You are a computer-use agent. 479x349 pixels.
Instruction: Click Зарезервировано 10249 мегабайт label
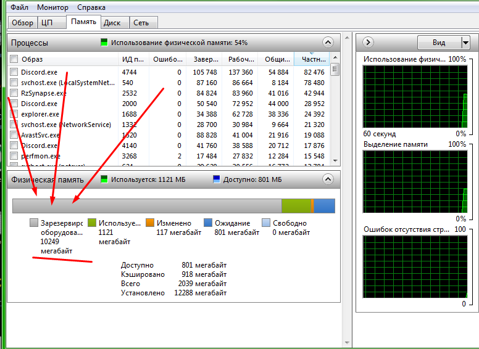[61, 237]
